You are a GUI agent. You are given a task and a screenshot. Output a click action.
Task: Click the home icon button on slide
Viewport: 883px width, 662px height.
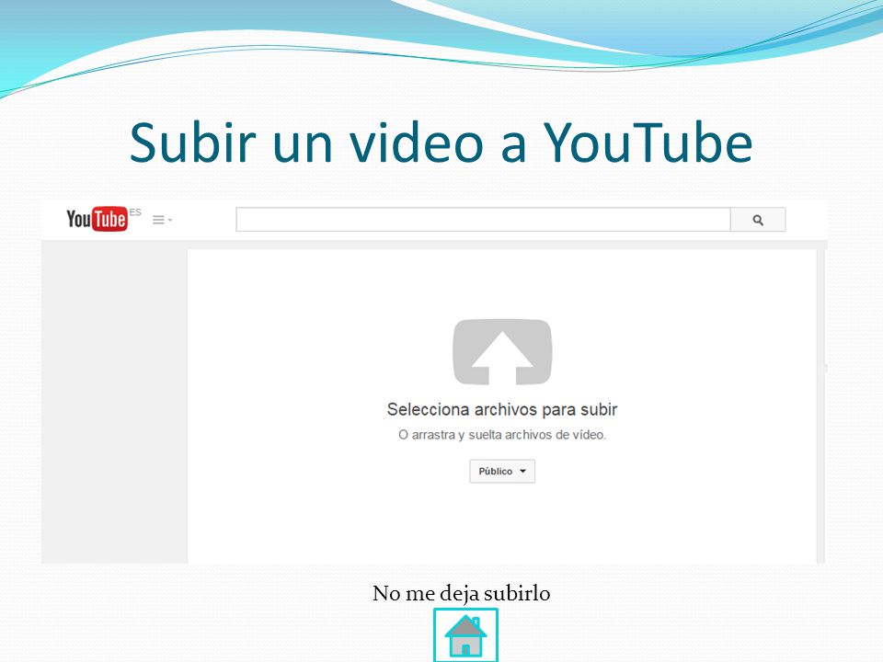coord(465,635)
